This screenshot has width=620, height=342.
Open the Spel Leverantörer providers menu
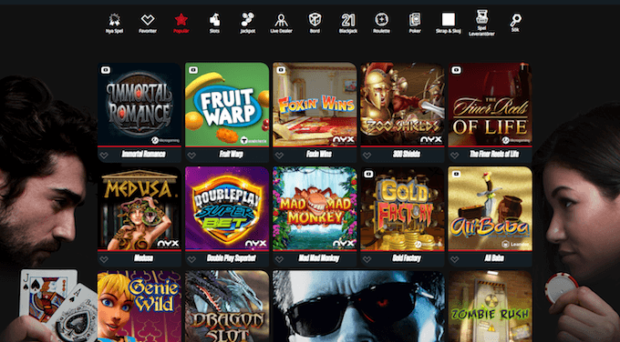(x=481, y=24)
